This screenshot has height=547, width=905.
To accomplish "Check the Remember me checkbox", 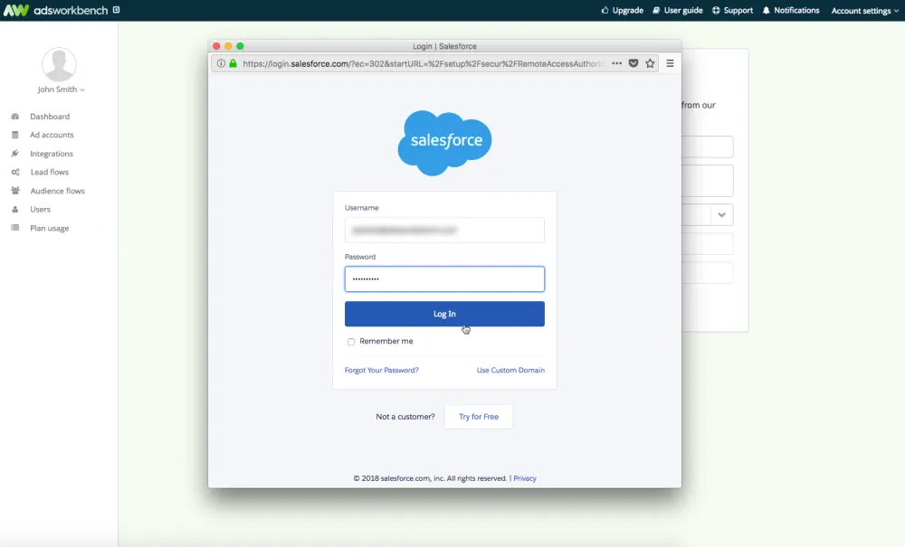I will [x=351, y=342].
